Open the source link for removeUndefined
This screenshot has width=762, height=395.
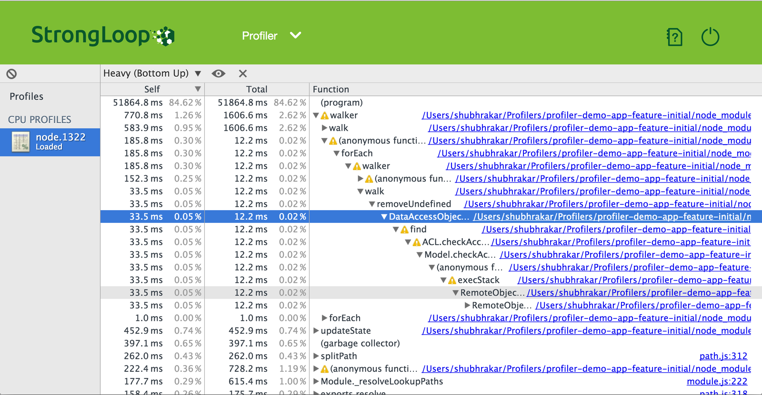pyautogui.click(x=607, y=204)
